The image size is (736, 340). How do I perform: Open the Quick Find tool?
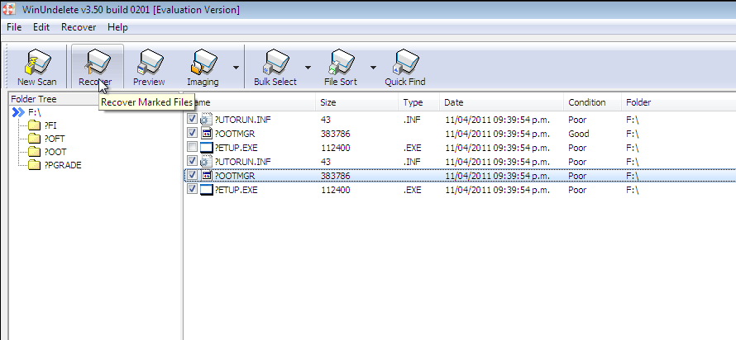point(404,64)
